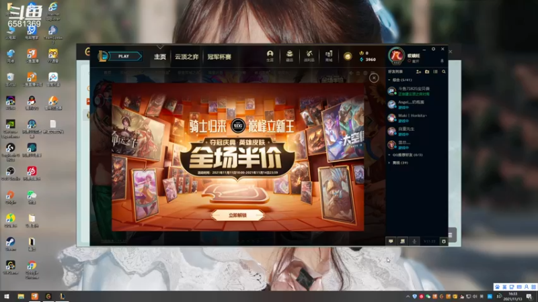
Task: Click the friend list view options icon
Action: pyautogui.click(x=435, y=72)
